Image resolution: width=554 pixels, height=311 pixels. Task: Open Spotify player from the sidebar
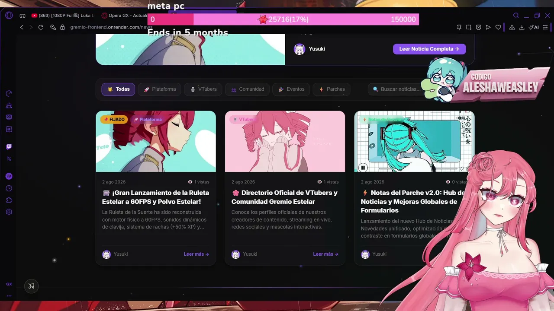[9, 176]
